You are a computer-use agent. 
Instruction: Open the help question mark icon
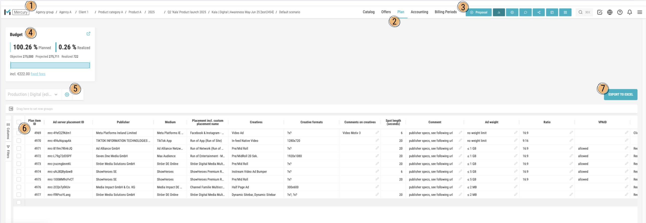pos(619,12)
